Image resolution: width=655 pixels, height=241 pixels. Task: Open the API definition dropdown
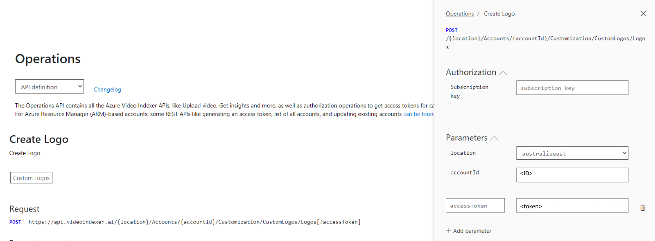click(x=50, y=87)
